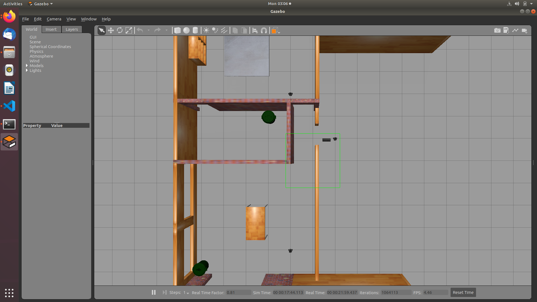537x302 pixels.
Task: Click the Reset Time button
Action: pyautogui.click(x=463, y=292)
